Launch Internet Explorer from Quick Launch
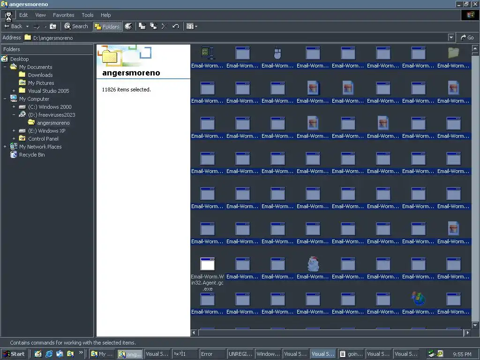The height and width of the screenshot is (360, 480). (x=49, y=354)
